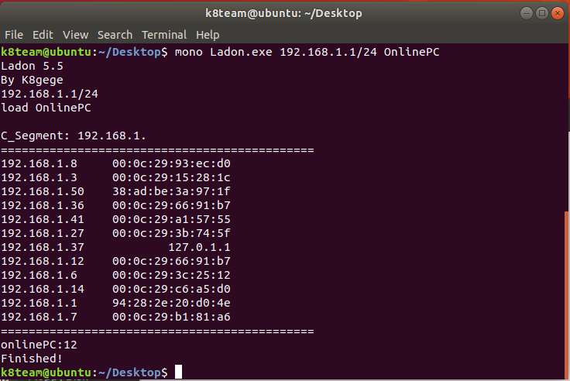Maximize the terminal window
This screenshot has height=381, width=570.
point(542,13)
